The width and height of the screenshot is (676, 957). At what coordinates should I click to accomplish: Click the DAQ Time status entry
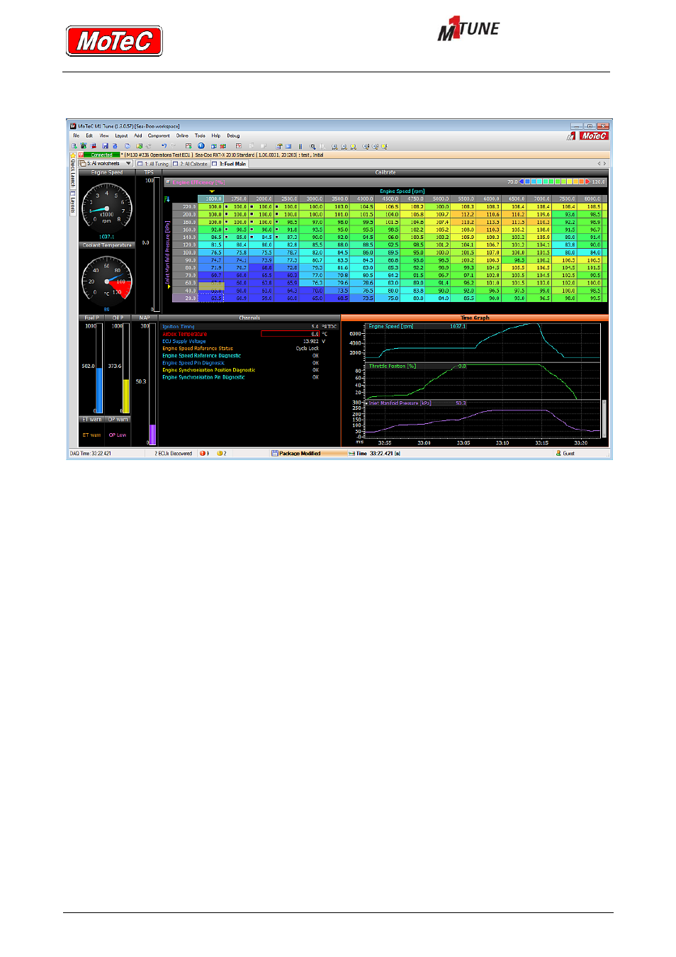click(91, 454)
